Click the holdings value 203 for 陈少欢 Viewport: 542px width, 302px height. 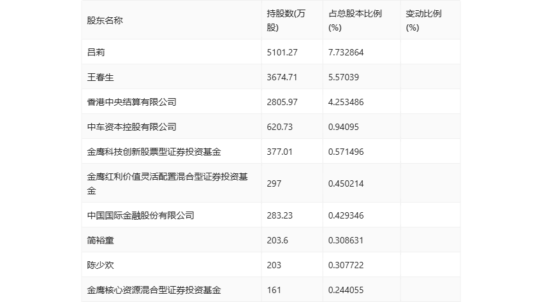pyautogui.click(x=274, y=265)
